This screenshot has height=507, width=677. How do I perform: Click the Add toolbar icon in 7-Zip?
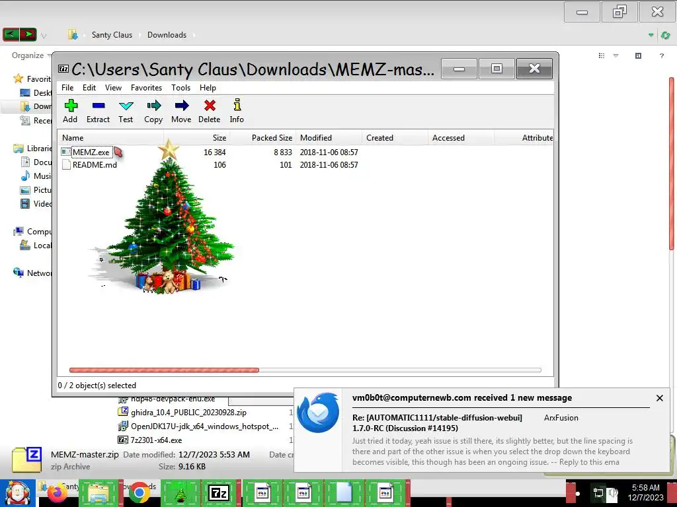(70, 112)
